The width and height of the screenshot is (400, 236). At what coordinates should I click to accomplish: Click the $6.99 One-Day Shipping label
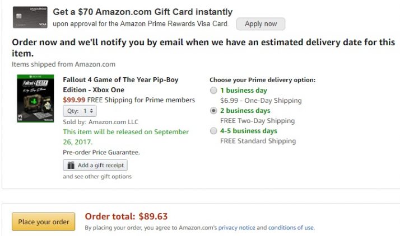click(x=261, y=101)
